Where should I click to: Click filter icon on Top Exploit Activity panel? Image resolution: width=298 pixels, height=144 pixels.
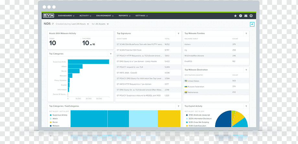(246, 106)
